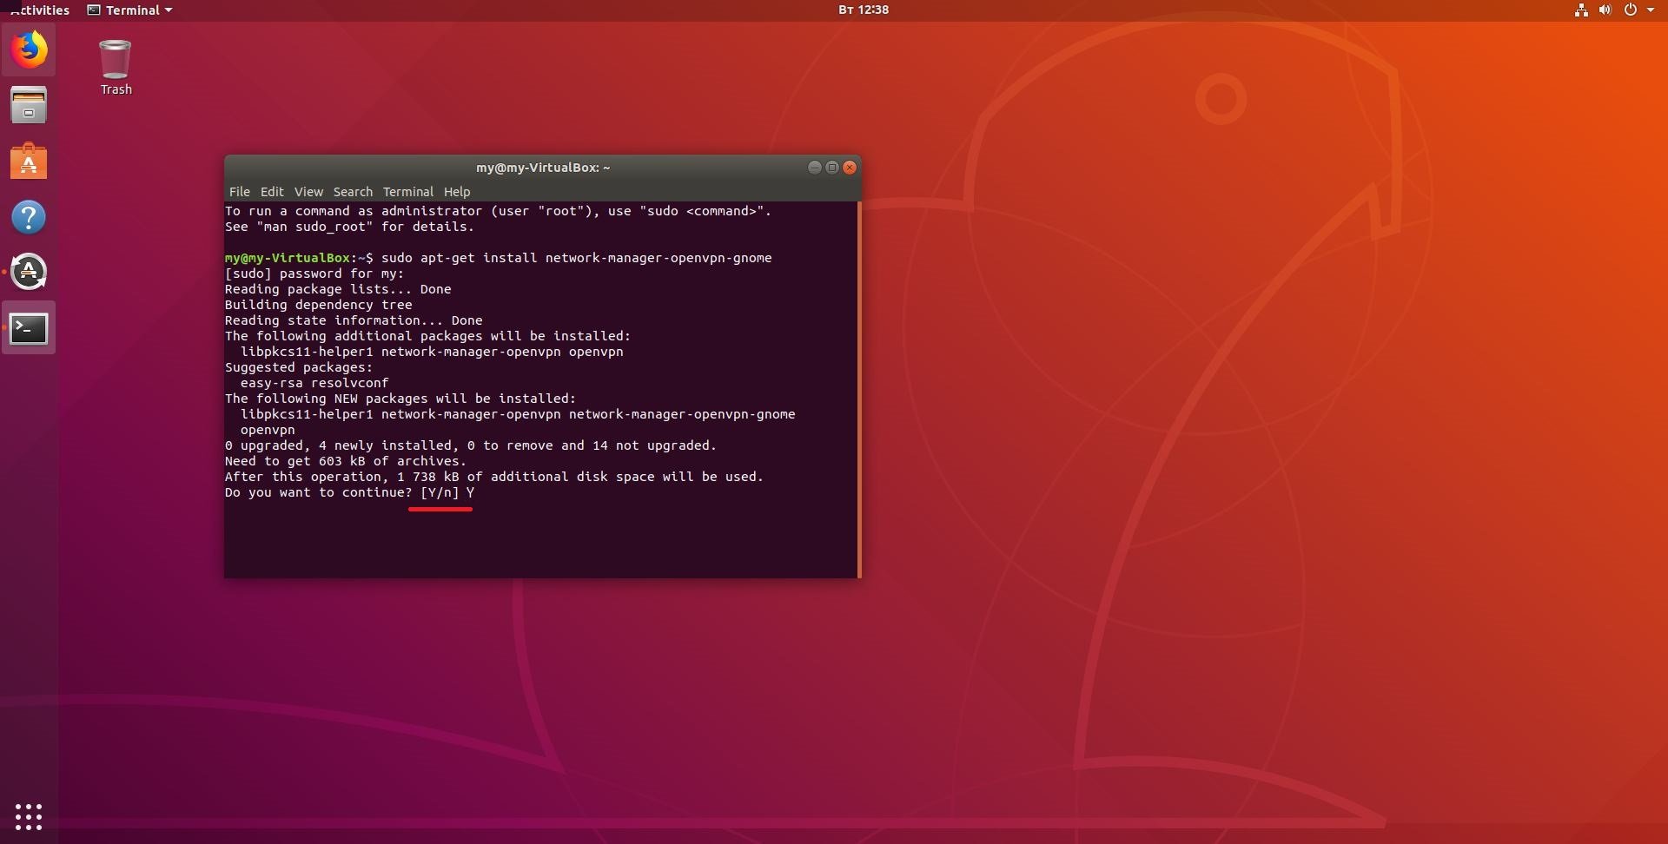1668x844 pixels.
Task: Open Software Updater from the dock
Action: 29,273
